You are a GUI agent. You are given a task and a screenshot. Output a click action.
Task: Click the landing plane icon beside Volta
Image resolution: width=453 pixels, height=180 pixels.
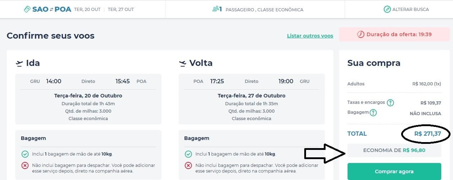tap(182, 63)
